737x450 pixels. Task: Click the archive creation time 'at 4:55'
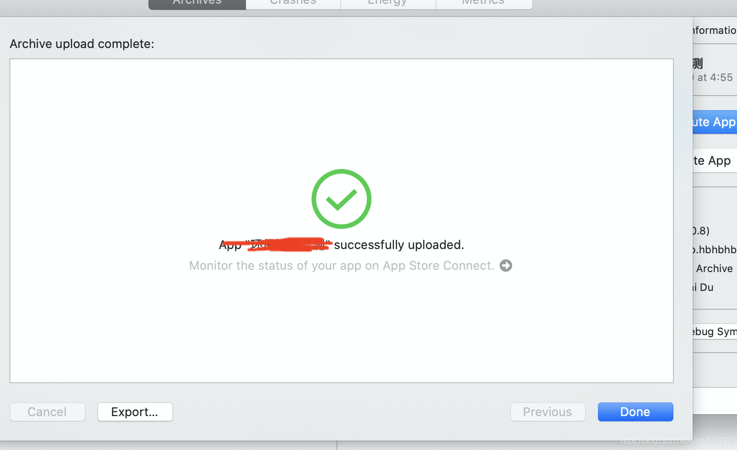pos(715,77)
